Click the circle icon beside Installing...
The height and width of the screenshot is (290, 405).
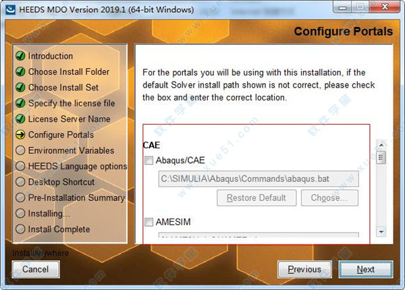pyautogui.click(x=20, y=213)
